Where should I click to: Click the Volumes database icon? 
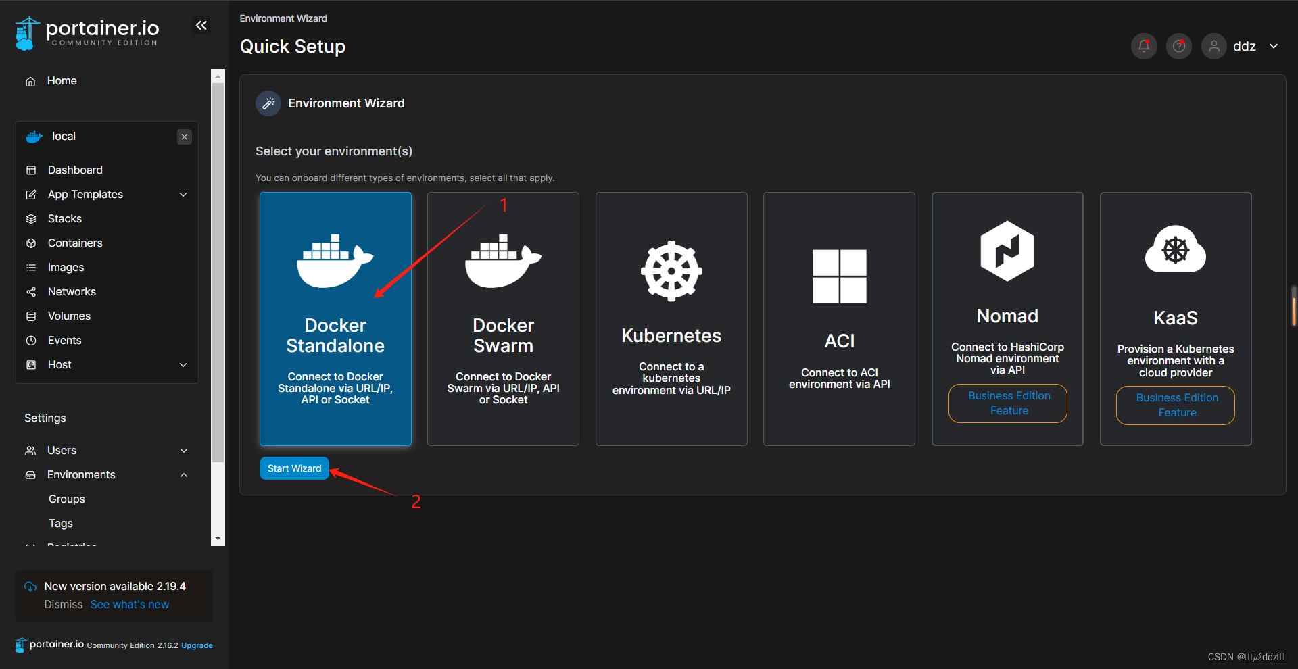click(x=31, y=316)
